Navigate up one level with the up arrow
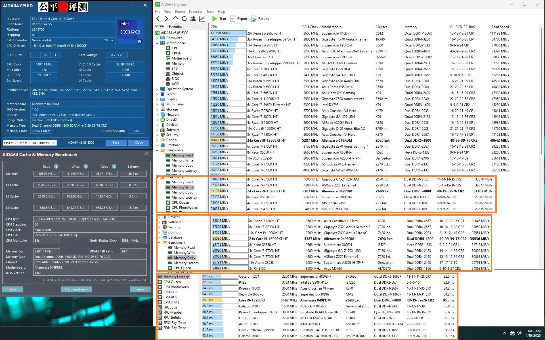The image size is (545, 340). 175,19
